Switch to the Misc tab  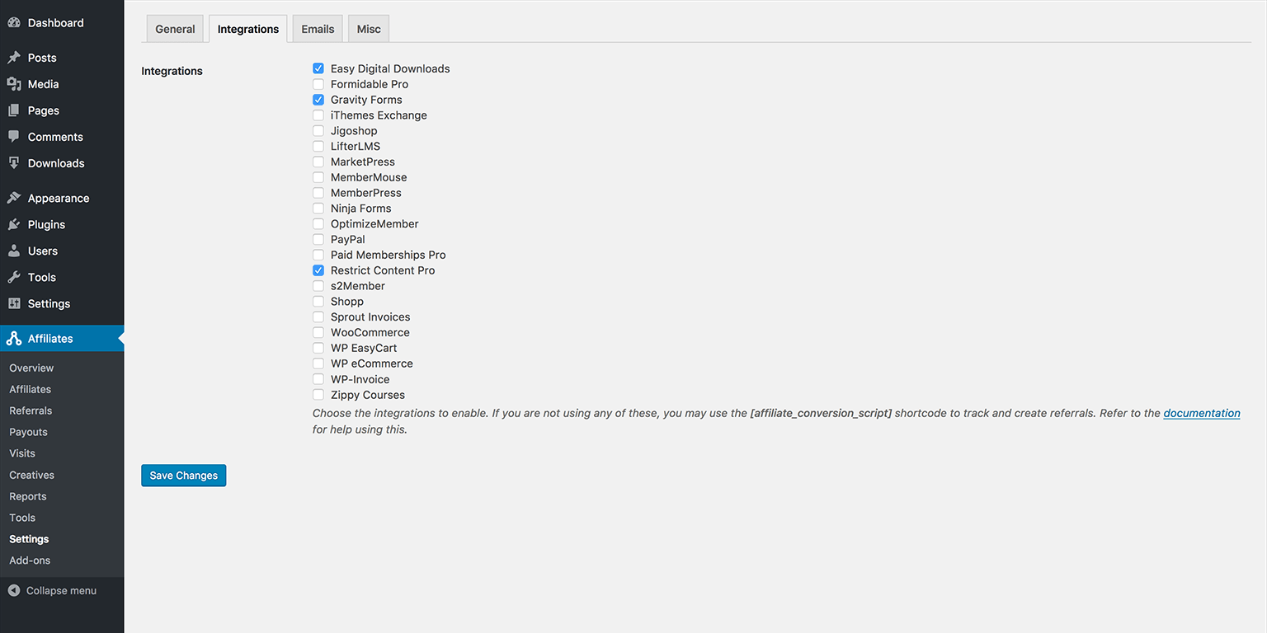369,29
